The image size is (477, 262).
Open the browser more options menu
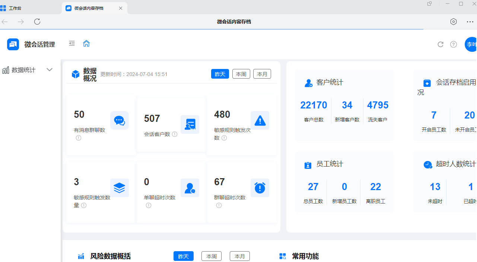click(x=470, y=22)
